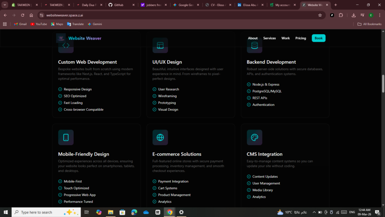This screenshot has width=385, height=217.
Task: Open the browser Downloads icon
Action: click(353, 15)
